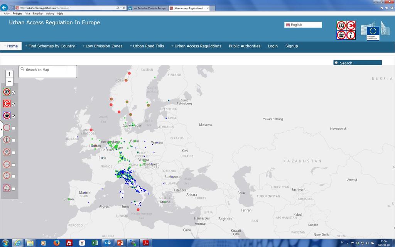Image resolution: width=395 pixels, height=247 pixels.
Task: Click the red marker south of Sicily
Action: tap(138, 210)
